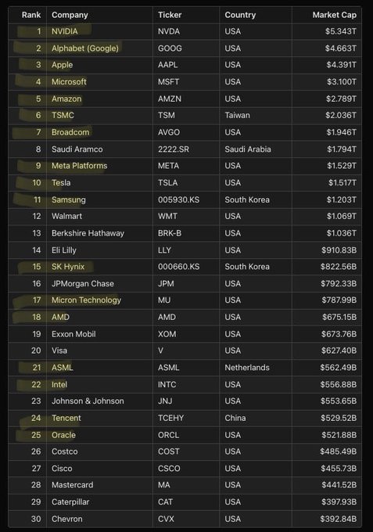Click the Company column header
The height and width of the screenshot is (532, 373).
[70, 15]
